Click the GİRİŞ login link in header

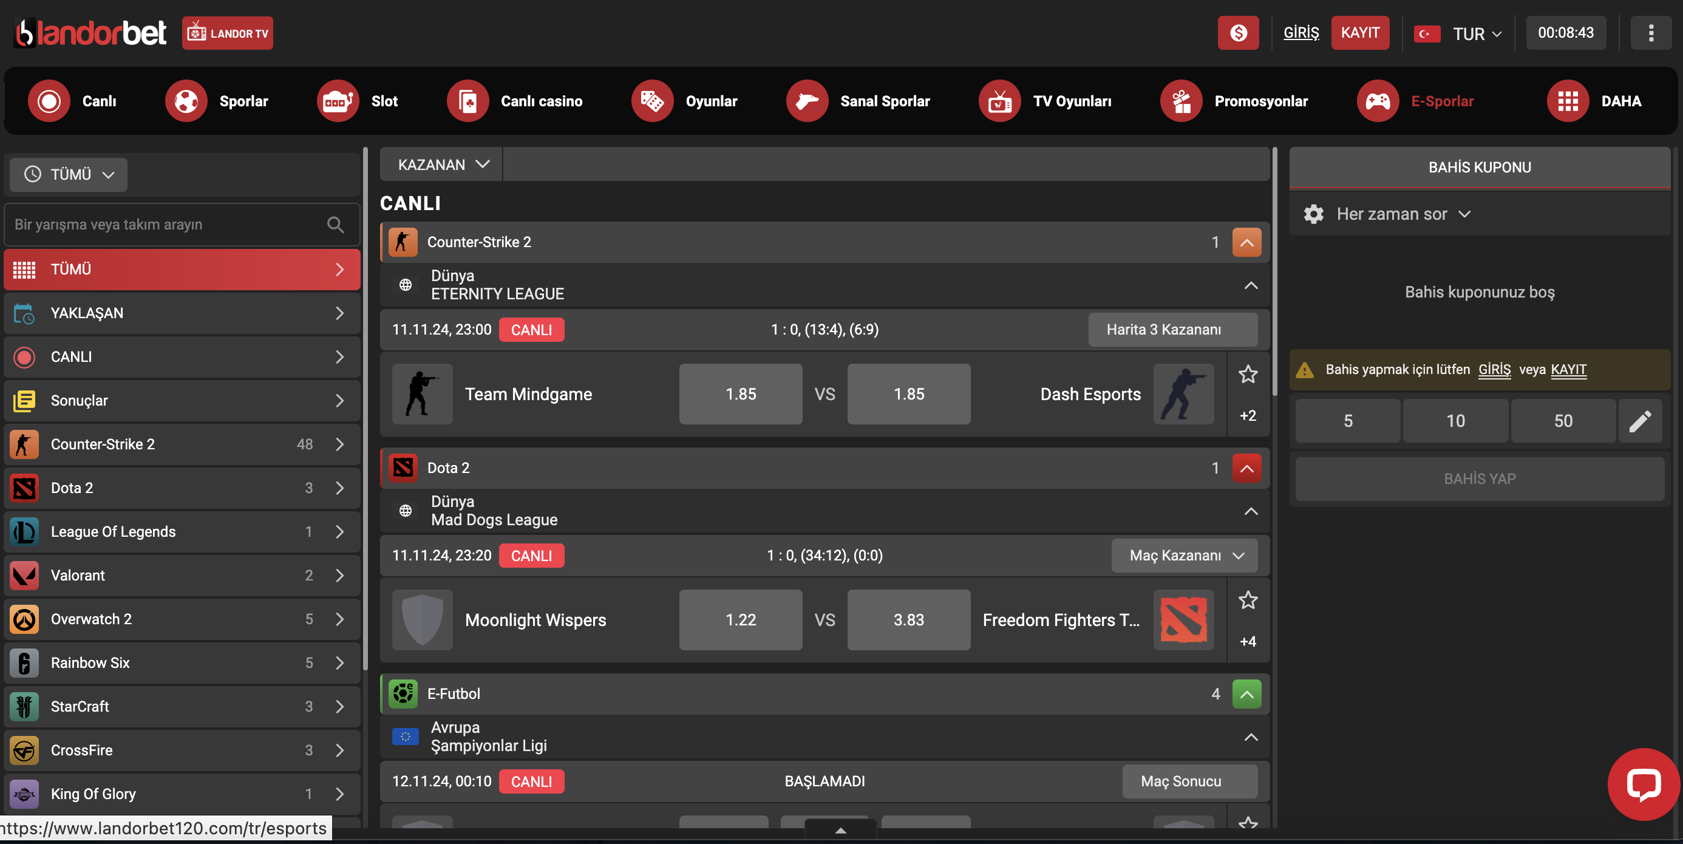click(x=1300, y=33)
